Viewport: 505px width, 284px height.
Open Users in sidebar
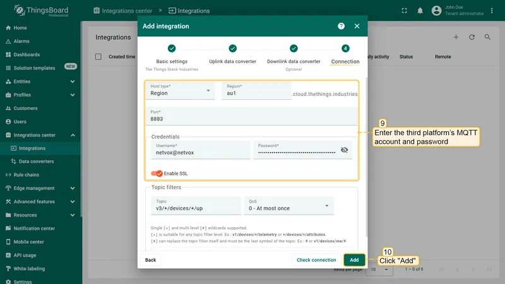40,122
